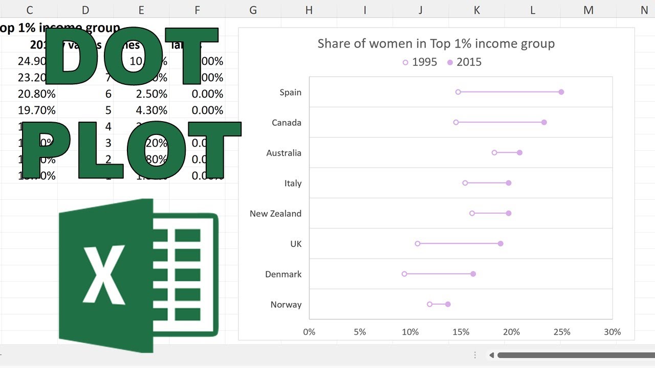Click the horizontal scrollbar thumb

tap(576, 355)
